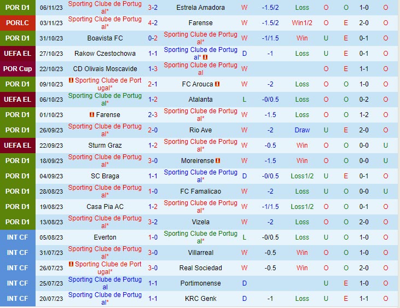Viewport: 400px width, 308px height.
Task: Click the 1-2 half-time score on the 01/10/23 row
Action: point(364,115)
